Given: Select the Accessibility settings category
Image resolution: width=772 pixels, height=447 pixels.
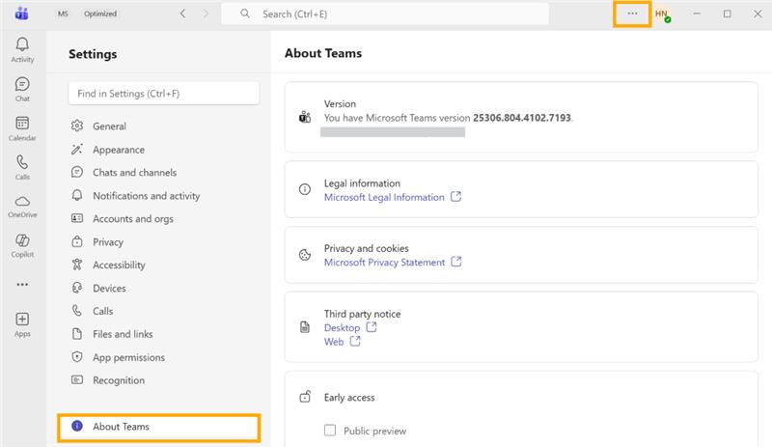Looking at the screenshot, I should (119, 265).
